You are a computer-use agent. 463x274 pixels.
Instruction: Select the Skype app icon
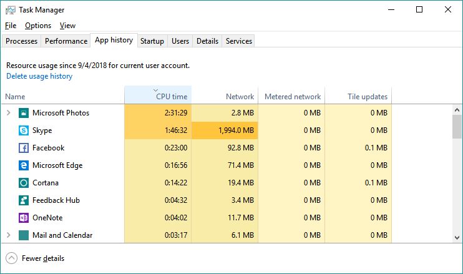click(24, 130)
